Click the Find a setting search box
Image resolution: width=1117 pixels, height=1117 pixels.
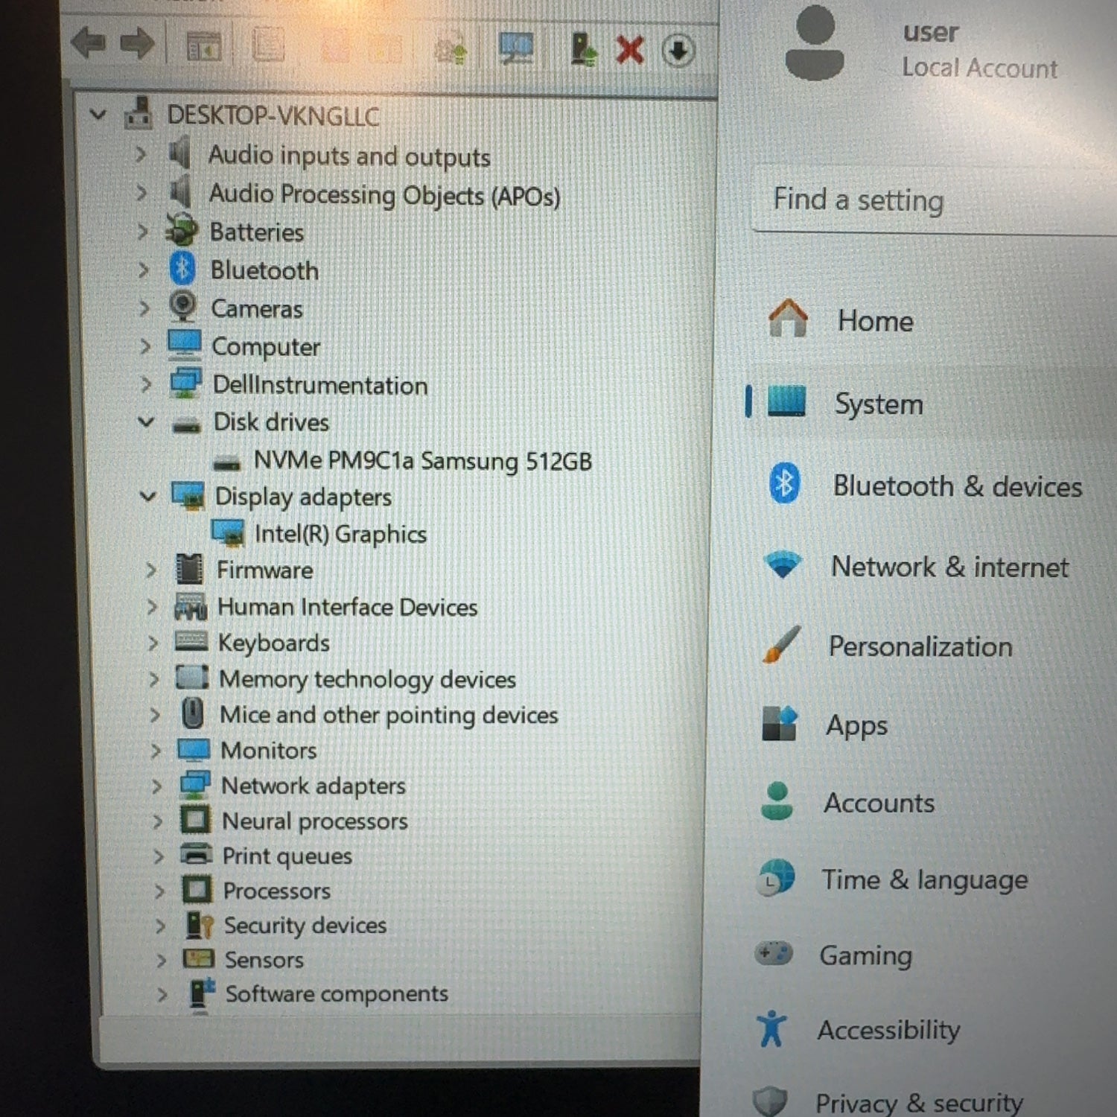(x=931, y=200)
